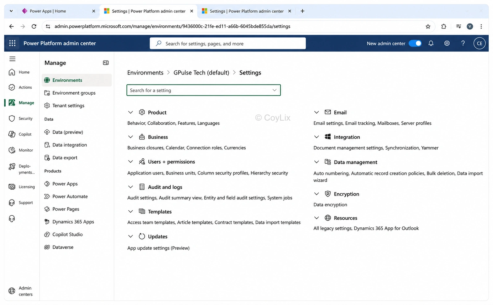Open the browser tab search dropdown

(x=11, y=11)
